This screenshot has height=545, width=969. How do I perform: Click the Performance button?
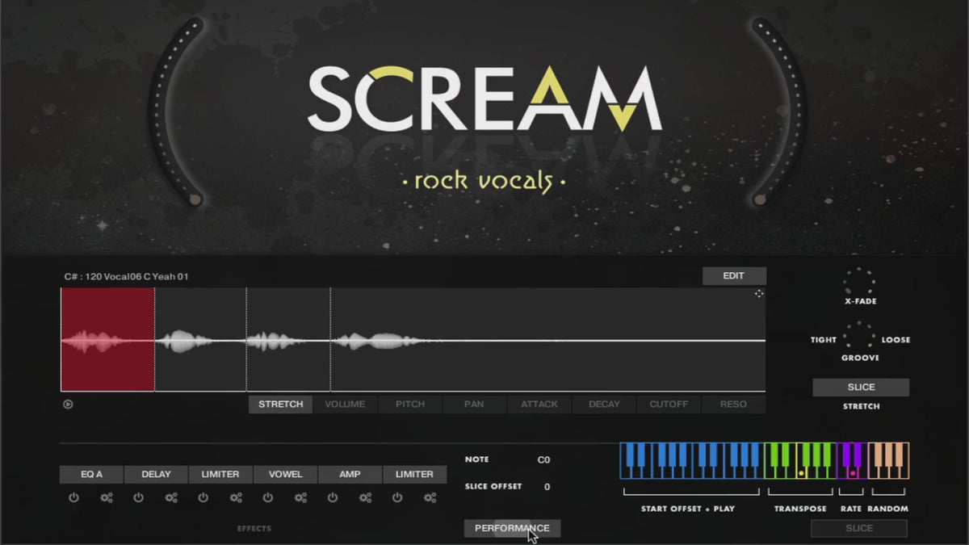pyautogui.click(x=512, y=528)
